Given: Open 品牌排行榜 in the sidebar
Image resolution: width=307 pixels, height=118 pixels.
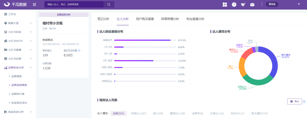Looking at the screenshot, I should point(18,94).
